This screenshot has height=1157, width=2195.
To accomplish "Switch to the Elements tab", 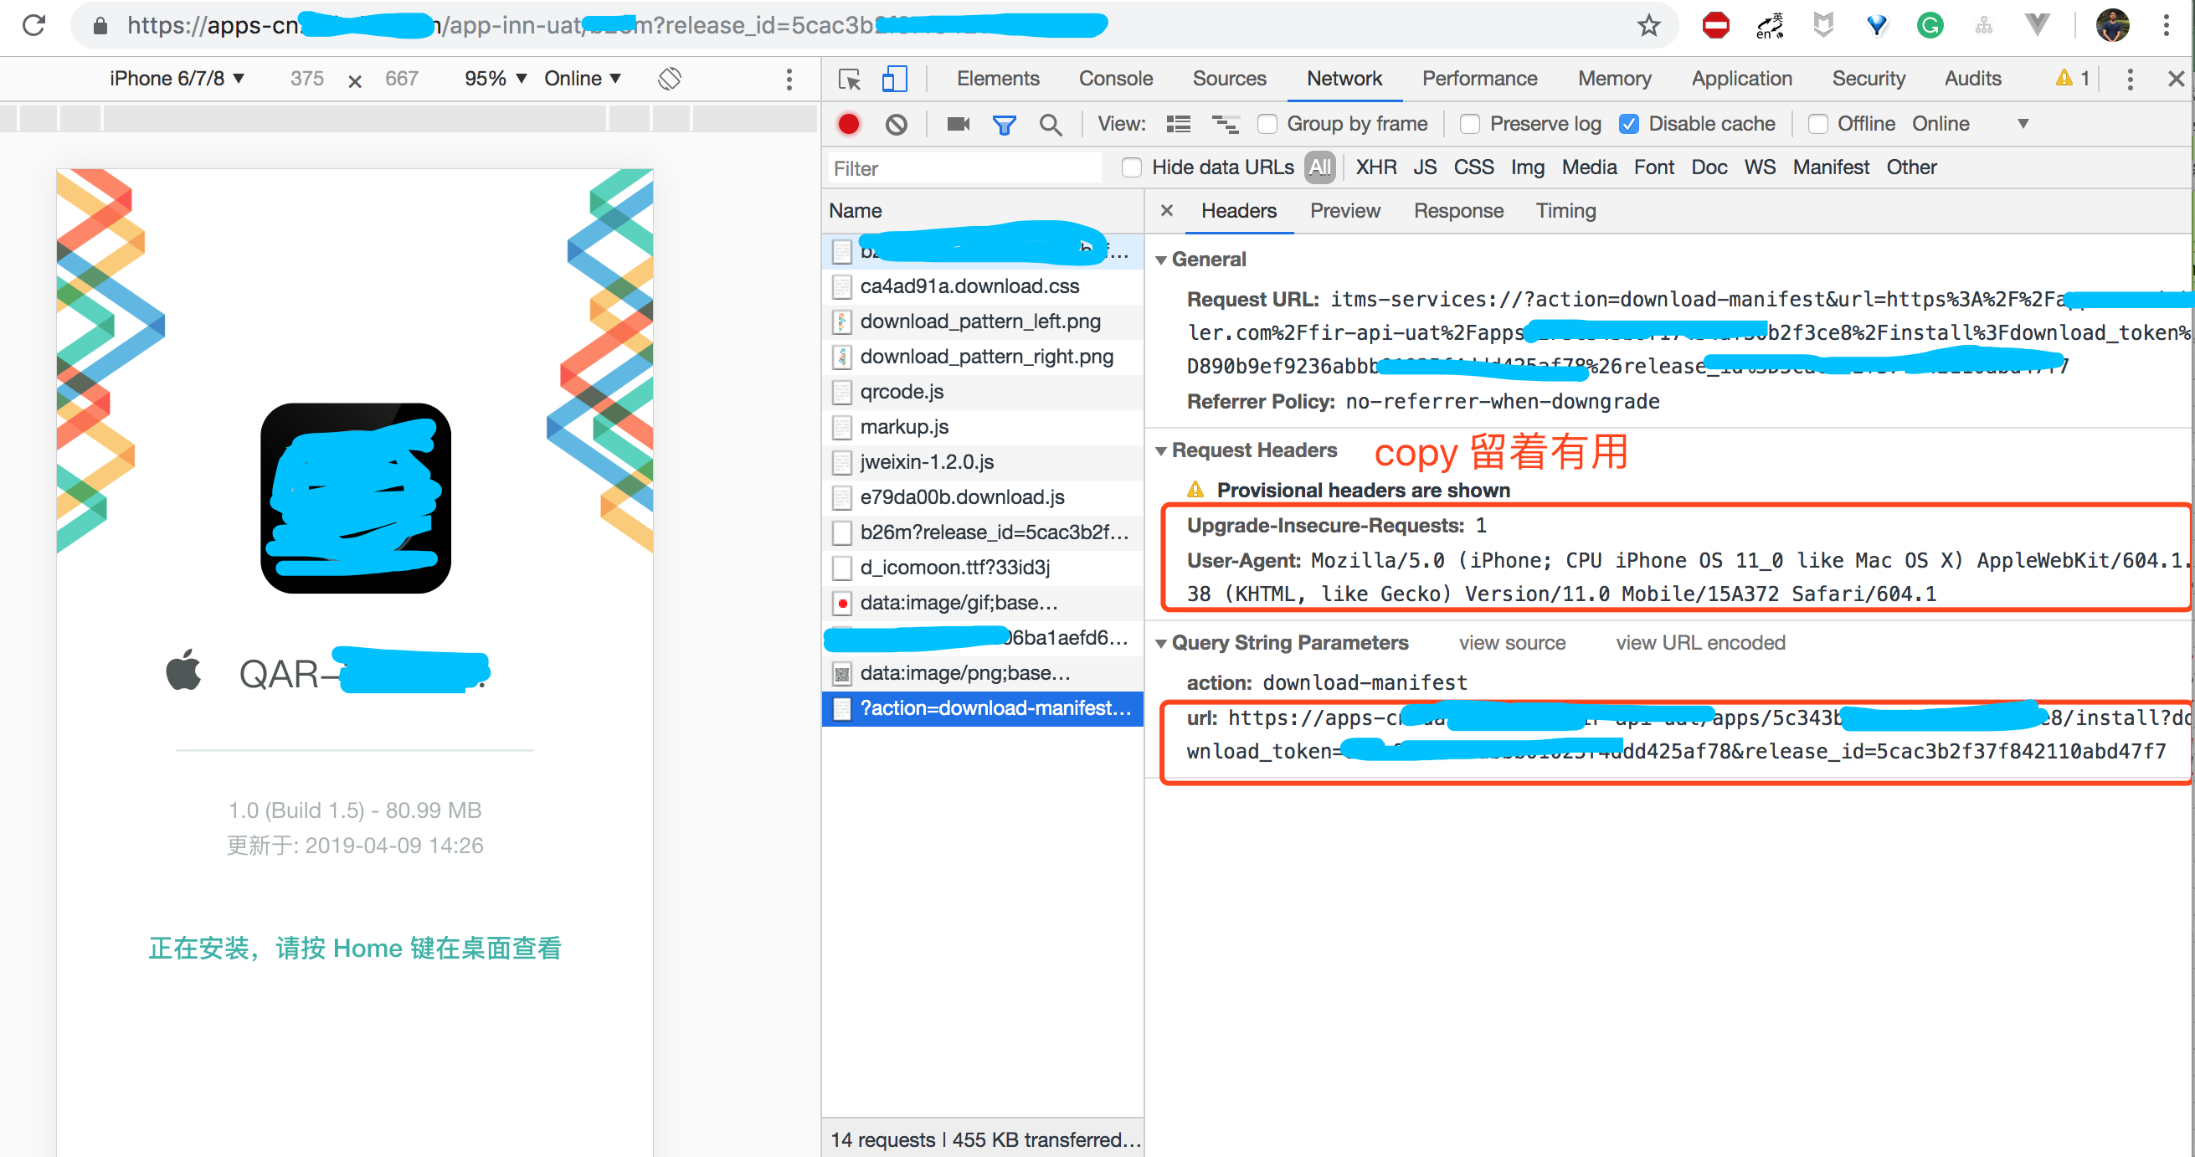I will click(x=997, y=79).
